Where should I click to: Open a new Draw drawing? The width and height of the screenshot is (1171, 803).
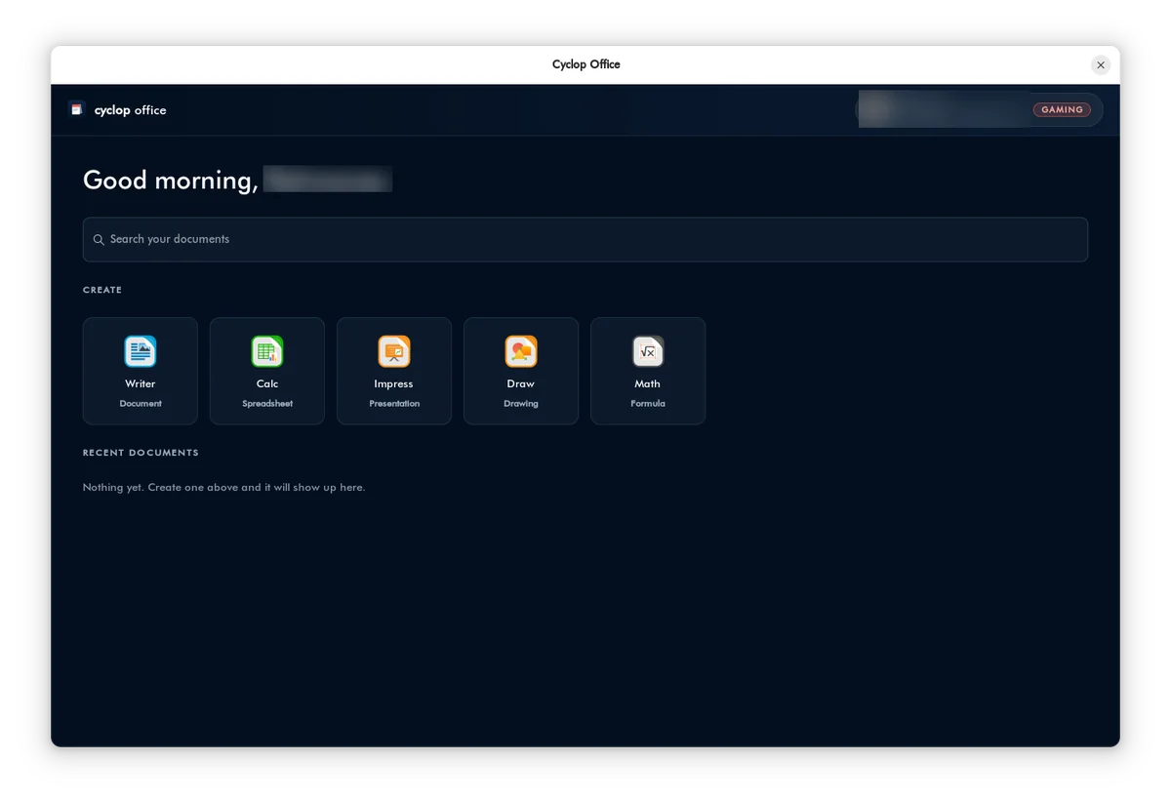coord(521,371)
